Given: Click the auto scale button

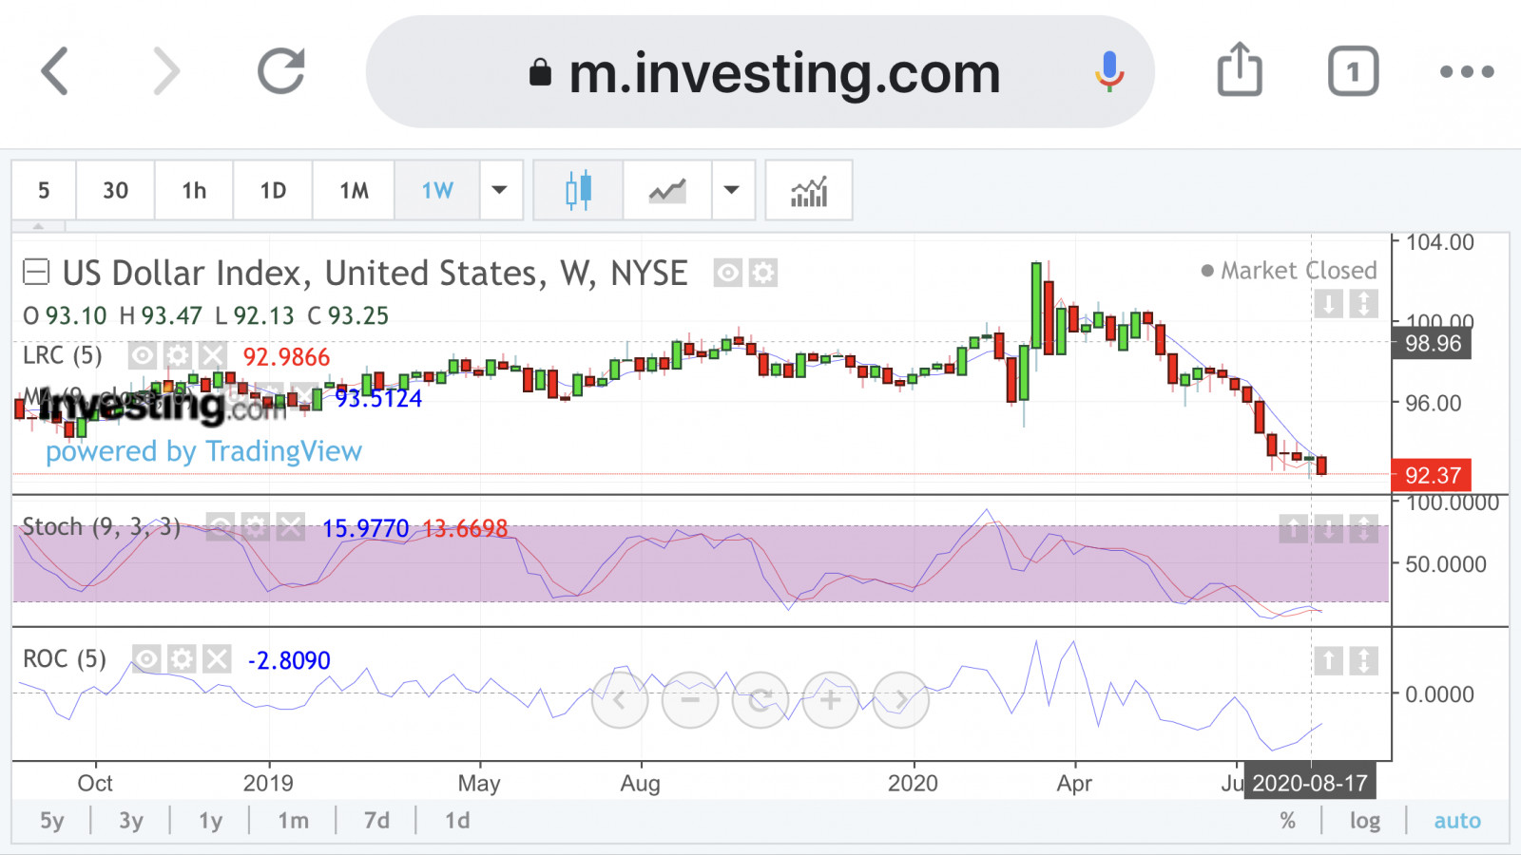Looking at the screenshot, I should click(x=1457, y=821).
